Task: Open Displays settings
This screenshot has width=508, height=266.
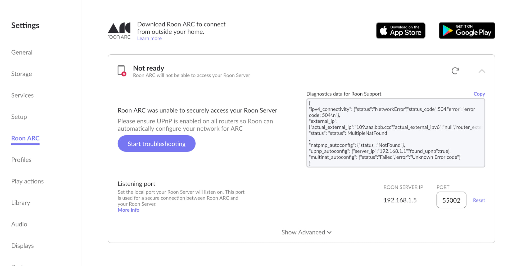Action: [22, 246]
